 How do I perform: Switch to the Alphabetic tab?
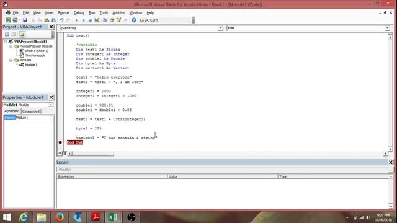pyautogui.click(x=12, y=111)
